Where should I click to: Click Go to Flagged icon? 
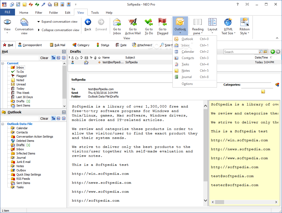pos(162,26)
